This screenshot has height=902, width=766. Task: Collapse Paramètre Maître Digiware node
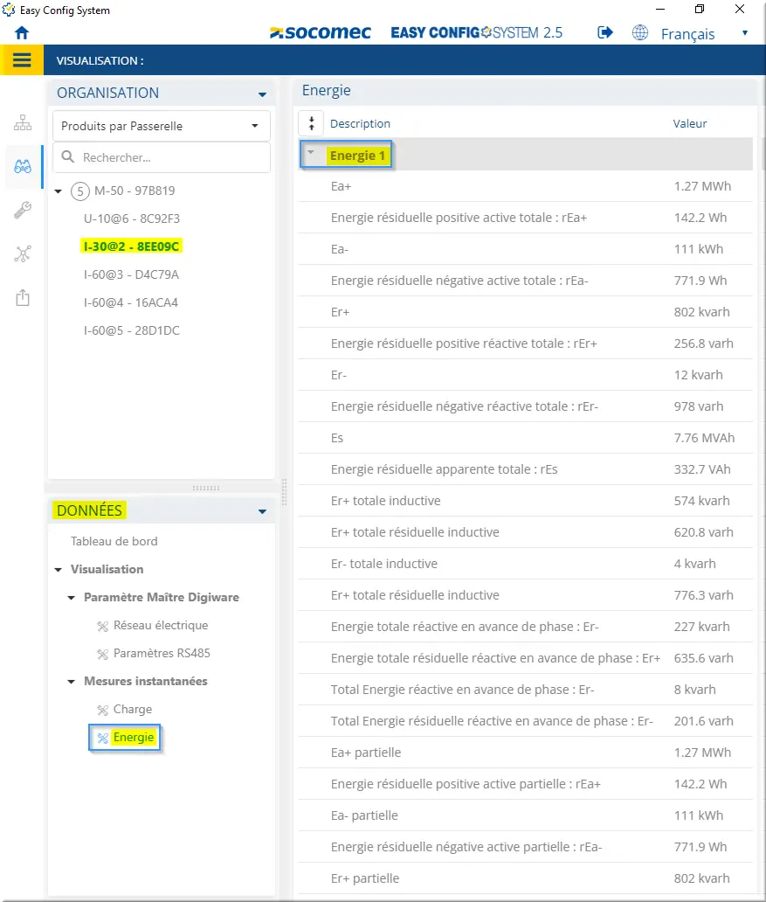click(x=72, y=598)
